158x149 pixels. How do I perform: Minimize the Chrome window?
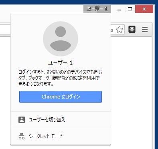point(119,10)
